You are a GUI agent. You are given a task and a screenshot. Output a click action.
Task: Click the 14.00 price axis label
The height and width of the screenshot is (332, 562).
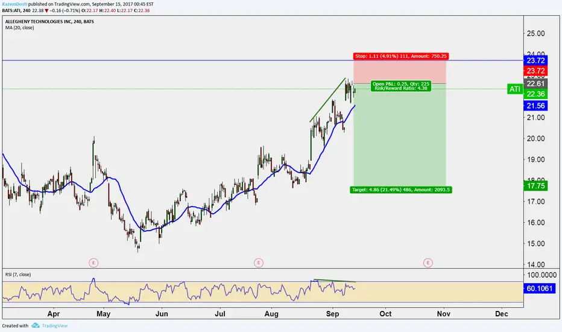pos(535,264)
